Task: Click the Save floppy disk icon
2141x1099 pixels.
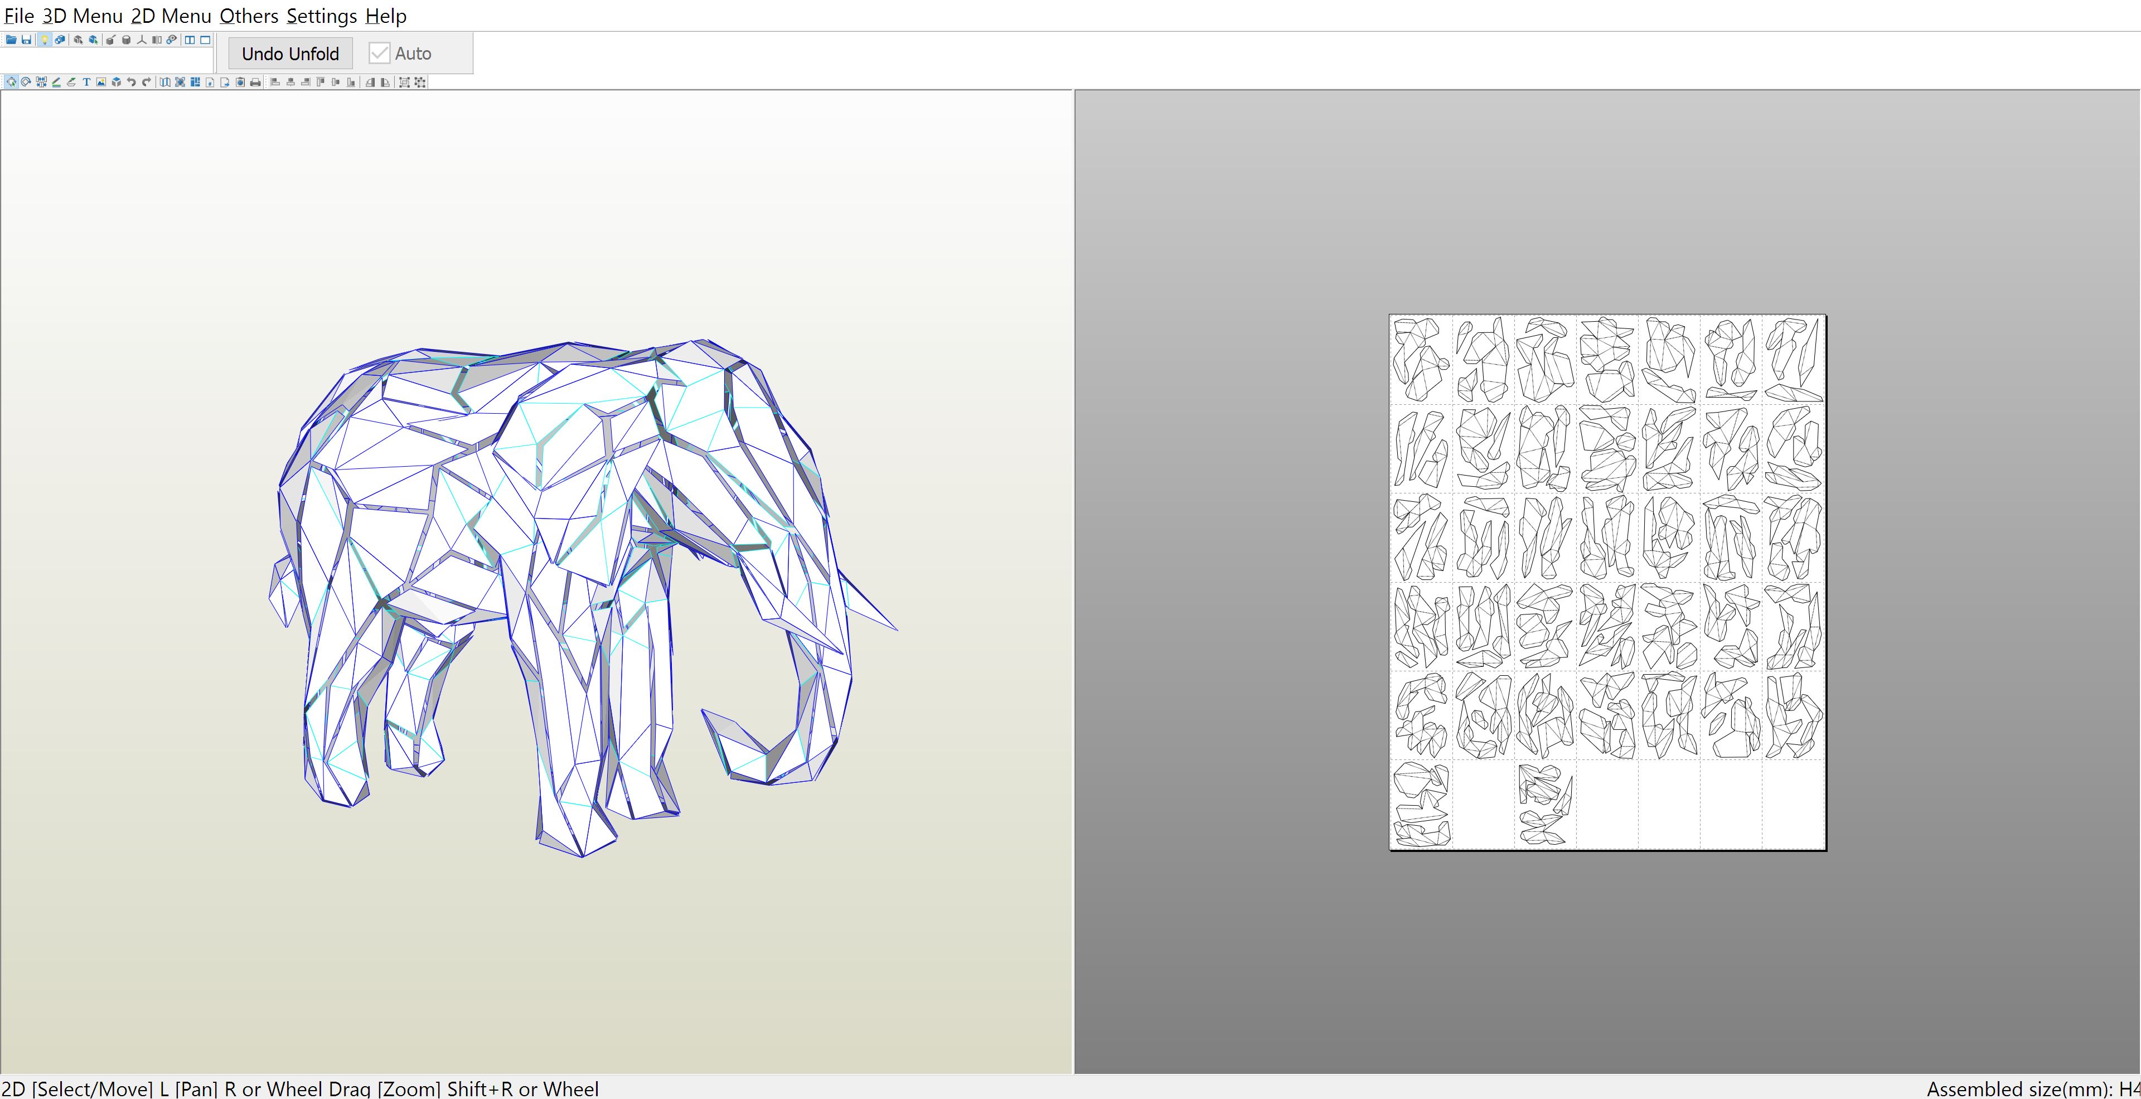Action: point(27,40)
